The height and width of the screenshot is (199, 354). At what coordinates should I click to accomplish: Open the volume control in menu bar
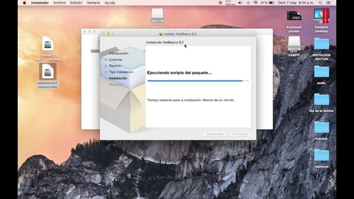point(241,3)
